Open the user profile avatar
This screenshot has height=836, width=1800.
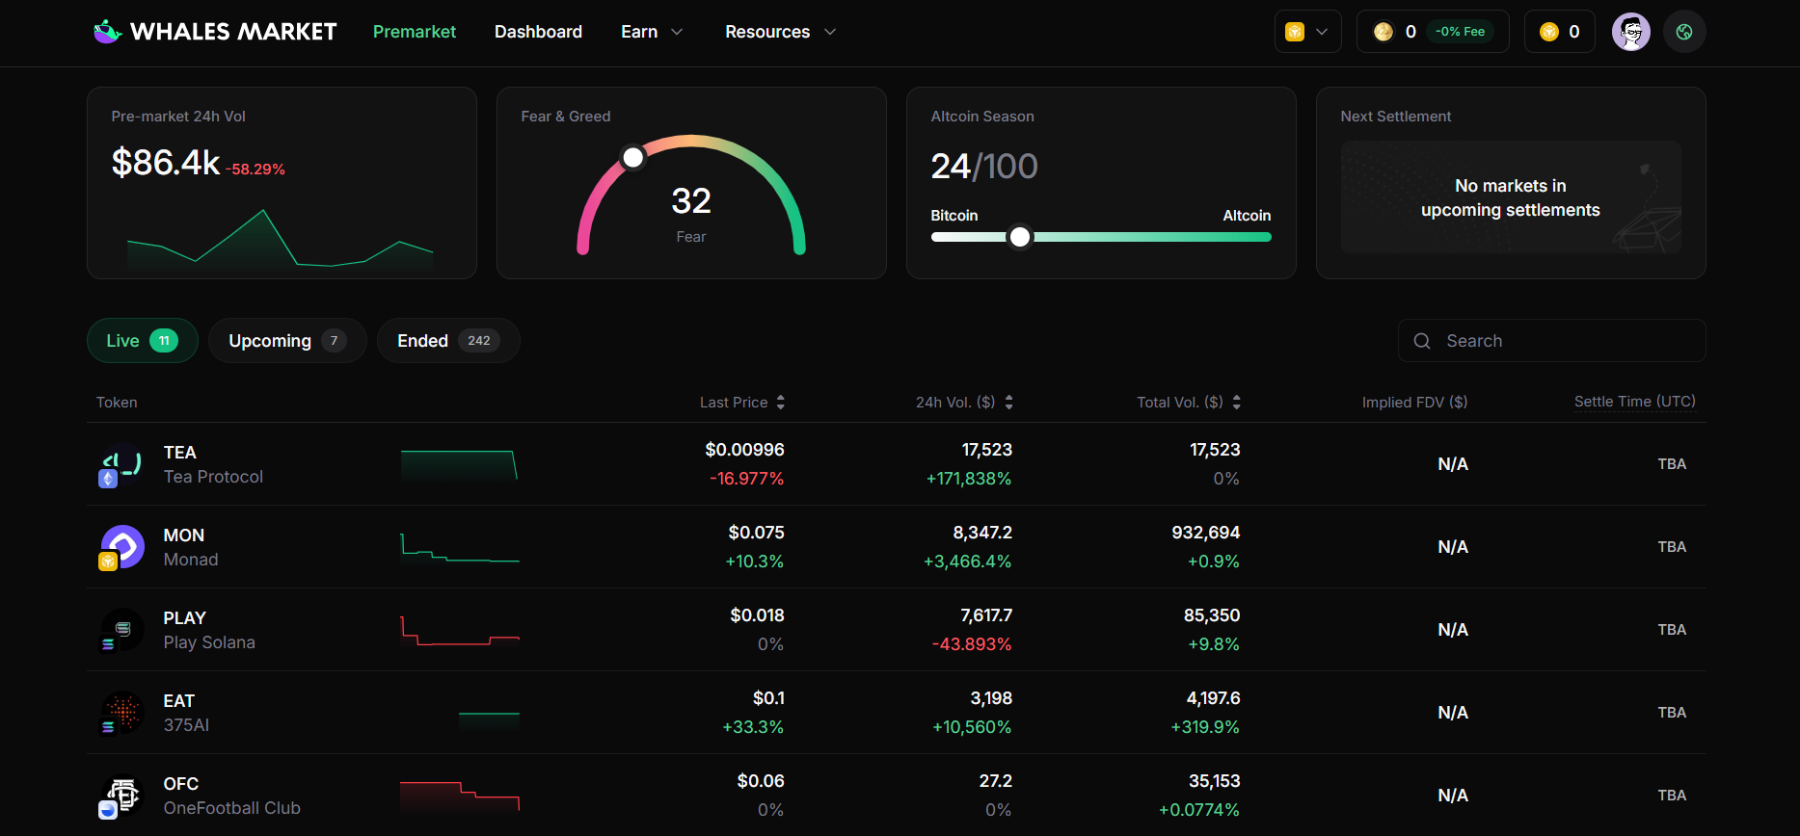(x=1630, y=32)
